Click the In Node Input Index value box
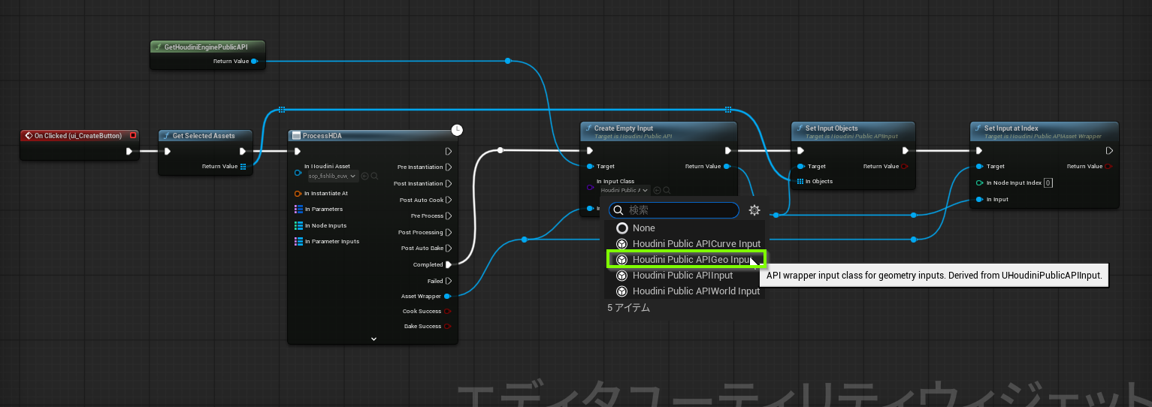 point(1048,183)
